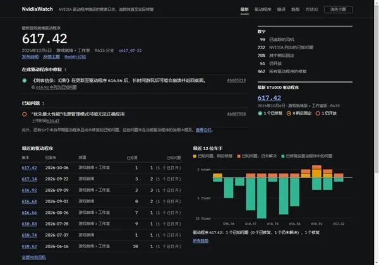Click the green bar above the 616.56 chart label

point(294,192)
